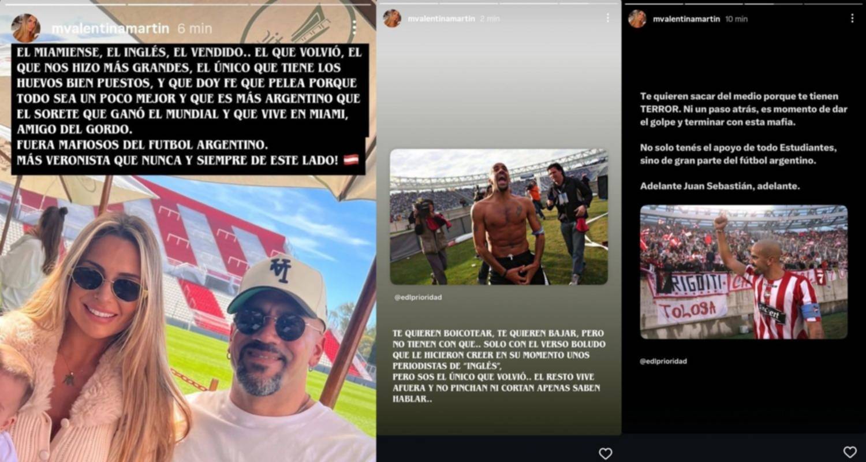Screen dimensions: 866x462
Task: Open the embedded shirtless player celebration post
Action: [499, 217]
